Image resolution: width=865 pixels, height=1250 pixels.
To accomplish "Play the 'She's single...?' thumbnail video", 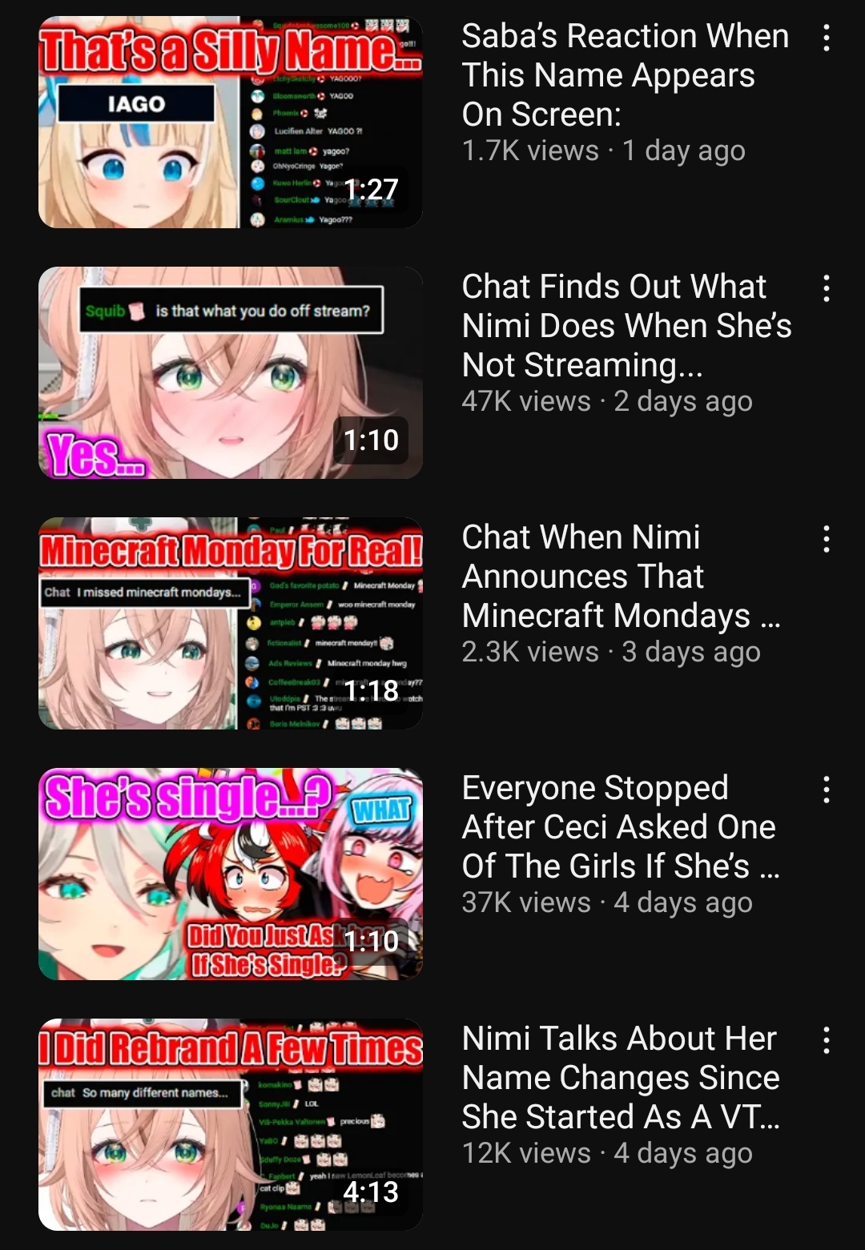I will 231,874.
